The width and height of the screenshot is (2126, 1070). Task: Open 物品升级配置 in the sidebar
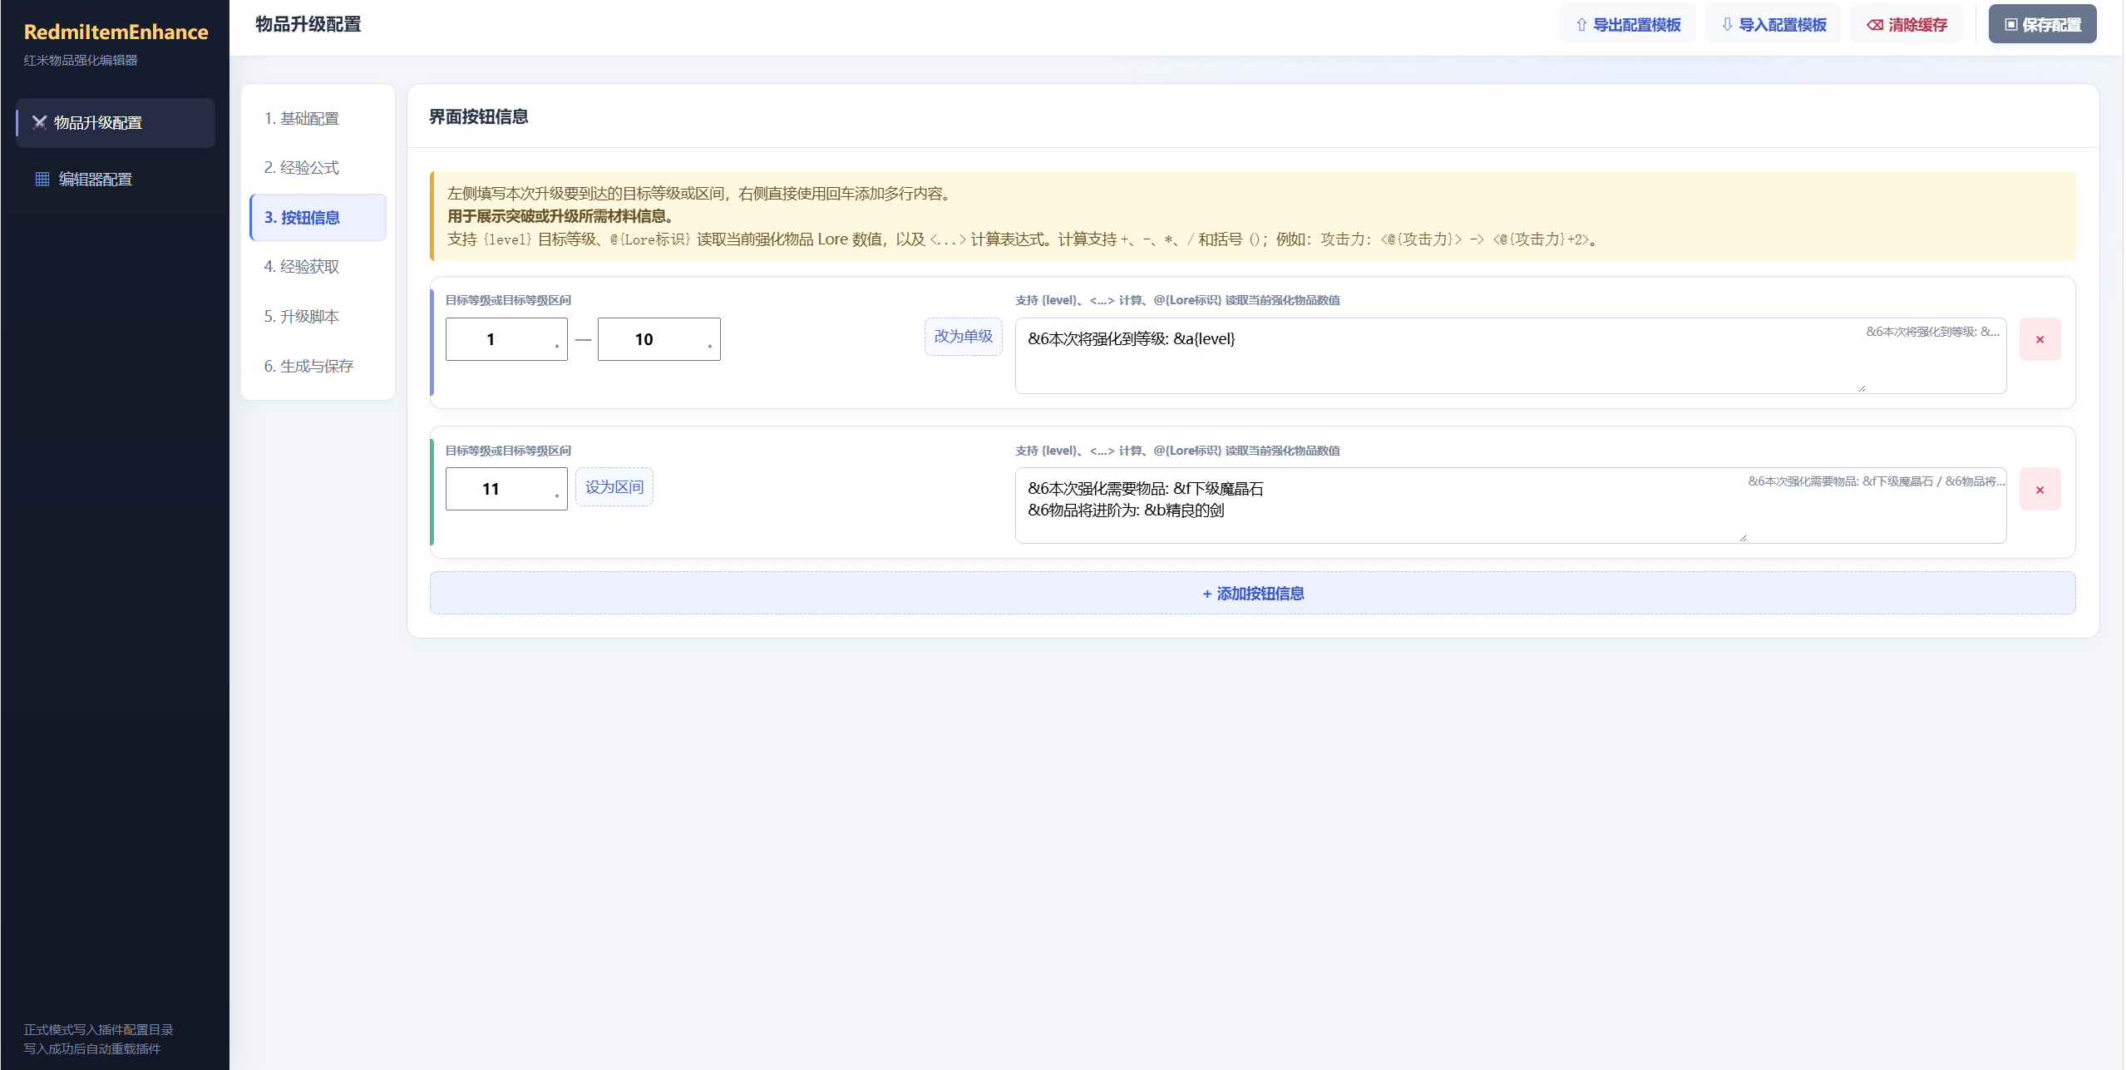click(x=115, y=123)
